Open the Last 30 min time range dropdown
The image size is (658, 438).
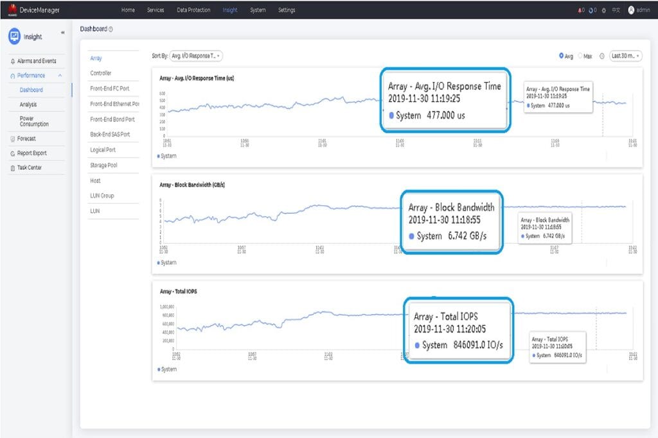pos(625,56)
